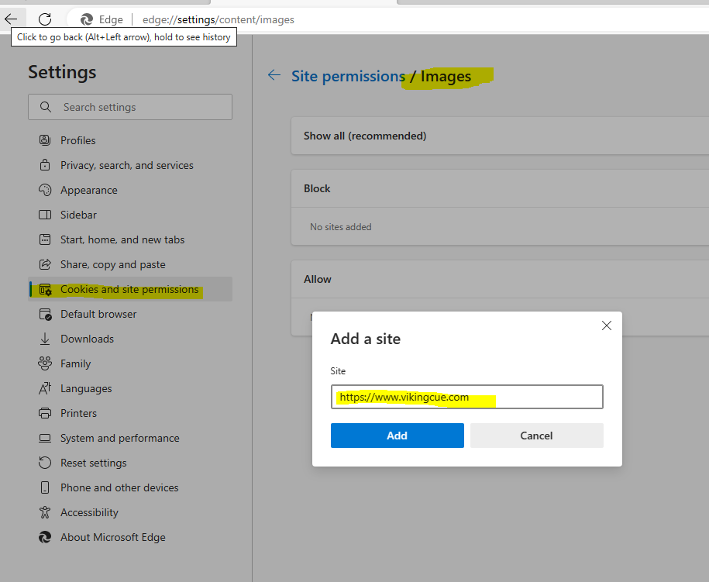This screenshot has width=709, height=582.
Task: Open Privacy, search, and services settings
Action: click(126, 165)
